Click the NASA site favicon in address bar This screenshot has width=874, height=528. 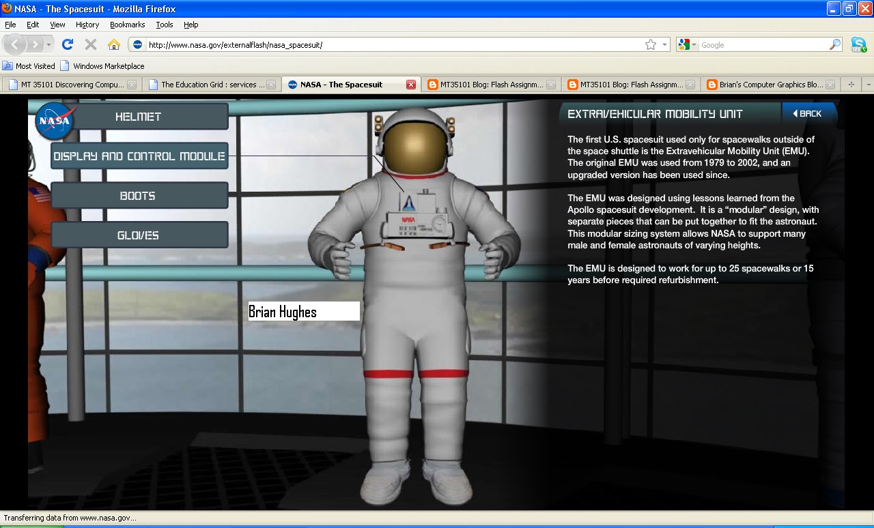pos(137,44)
